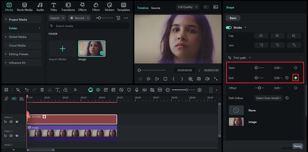This screenshot has height=152, width=308.
Task: Enter fullscreen preview mode
Action: (216, 79)
